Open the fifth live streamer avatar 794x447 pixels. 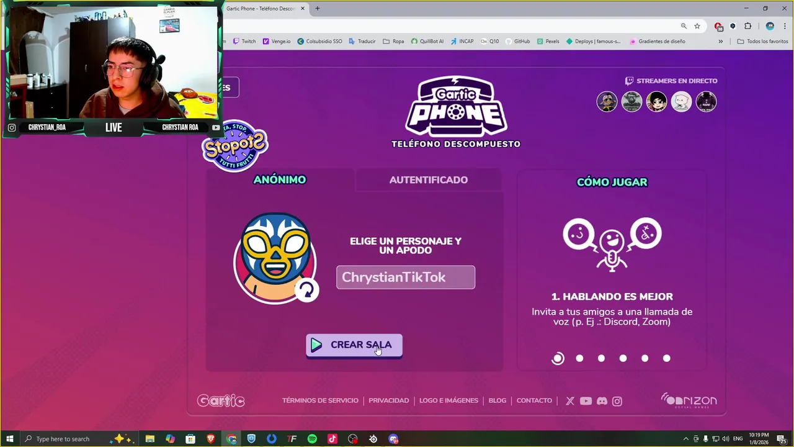click(707, 101)
